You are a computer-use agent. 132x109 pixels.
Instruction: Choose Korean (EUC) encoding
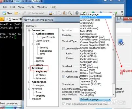coord(96,90)
